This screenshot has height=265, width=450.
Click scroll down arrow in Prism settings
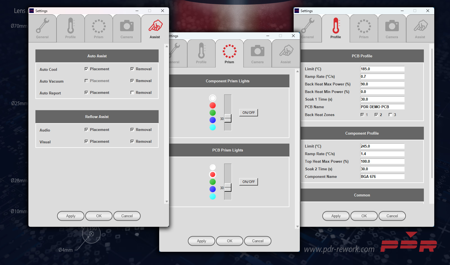[298, 227]
